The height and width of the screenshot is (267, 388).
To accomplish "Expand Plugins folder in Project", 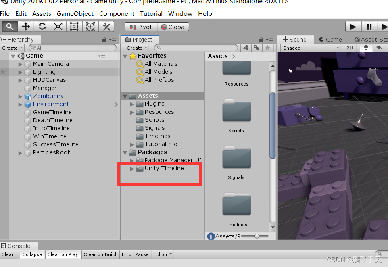I will click(132, 104).
